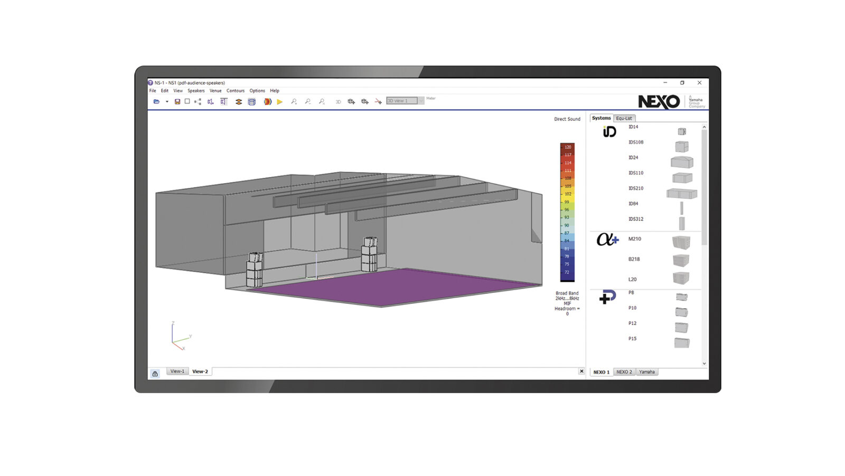The image size is (845, 476).
Task: Open the Edit menu
Action: click(165, 91)
